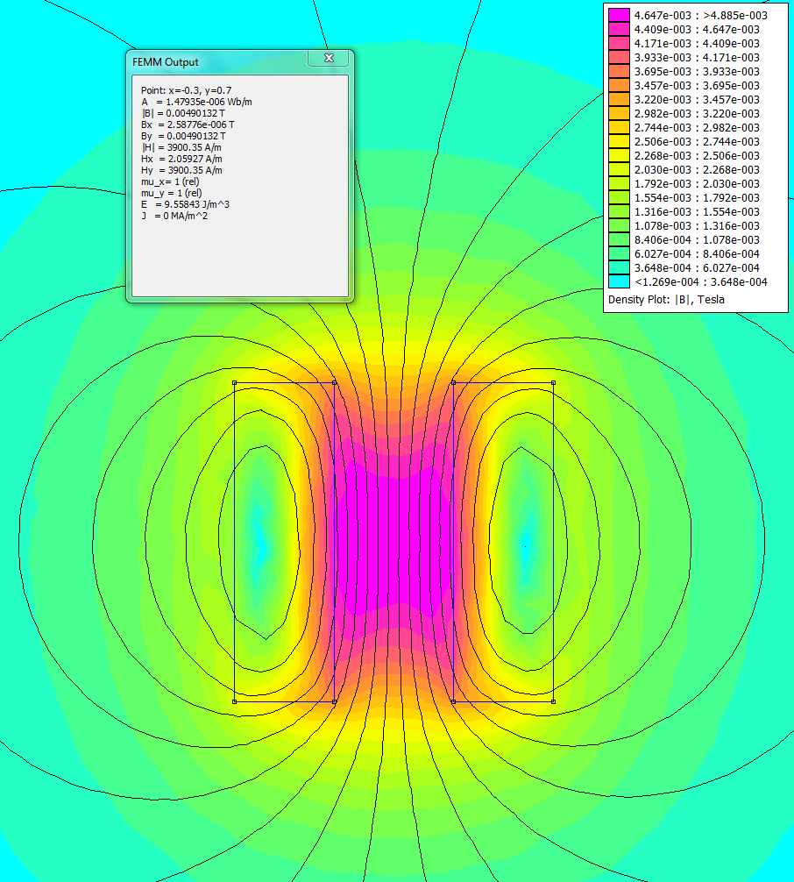The height and width of the screenshot is (882, 794).
Task: Select the 'A = 1.47935e-006 Wb/m' value
Action: coord(196,102)
